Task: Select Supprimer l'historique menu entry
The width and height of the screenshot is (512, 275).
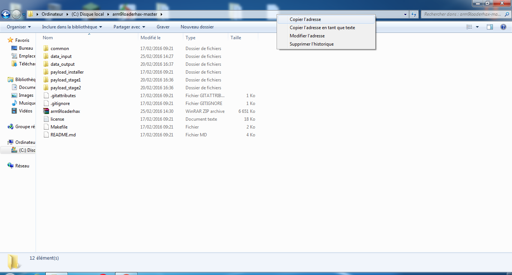Action: pyautogui.click(x=311, y=44)
